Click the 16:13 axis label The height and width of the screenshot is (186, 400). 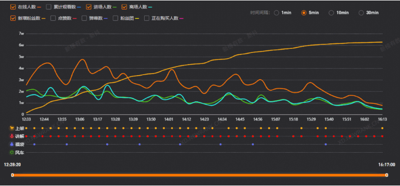click(x=382, y=119)
